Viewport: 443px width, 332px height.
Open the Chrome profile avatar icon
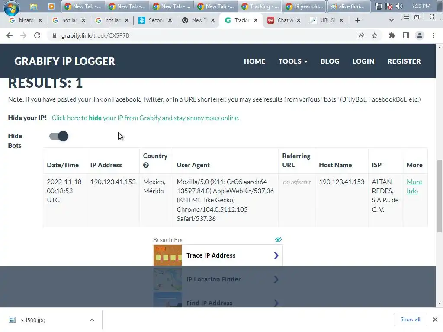tap(420, 35)
